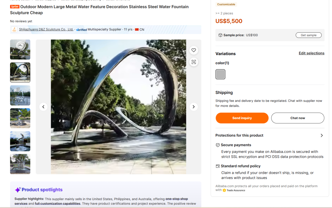Viewport: 332px width, 208px height.
Task: Click the Trade Assurance badge icon
Action: (224, 190)
